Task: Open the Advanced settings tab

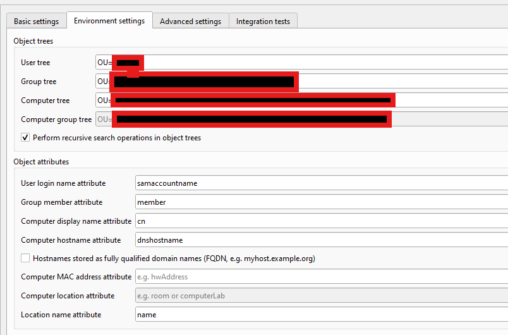Action: click(x=191, y=21)
